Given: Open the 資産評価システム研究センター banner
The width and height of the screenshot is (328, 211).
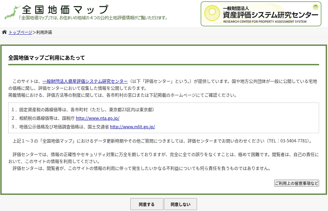Looking at the screenshot, I should pyautogui.click(x=261, y=14).
